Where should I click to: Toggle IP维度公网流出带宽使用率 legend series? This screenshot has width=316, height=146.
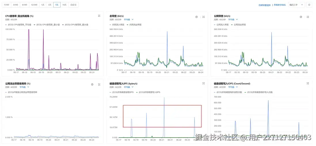coord(21,92)
